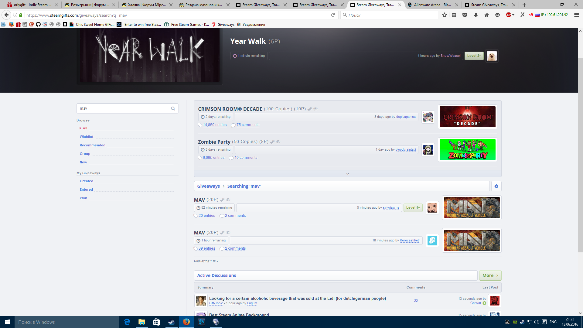The width and height of the screenshot is (583, 328).
Task: Open the giveaway settings gear icon
Action: pos(496,186)
